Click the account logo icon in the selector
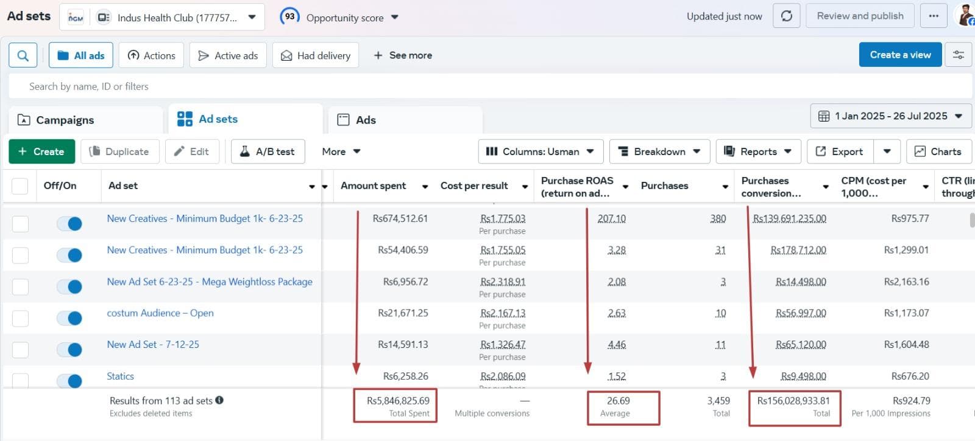The width and height of the screenshot is (975, 441). 76,18
